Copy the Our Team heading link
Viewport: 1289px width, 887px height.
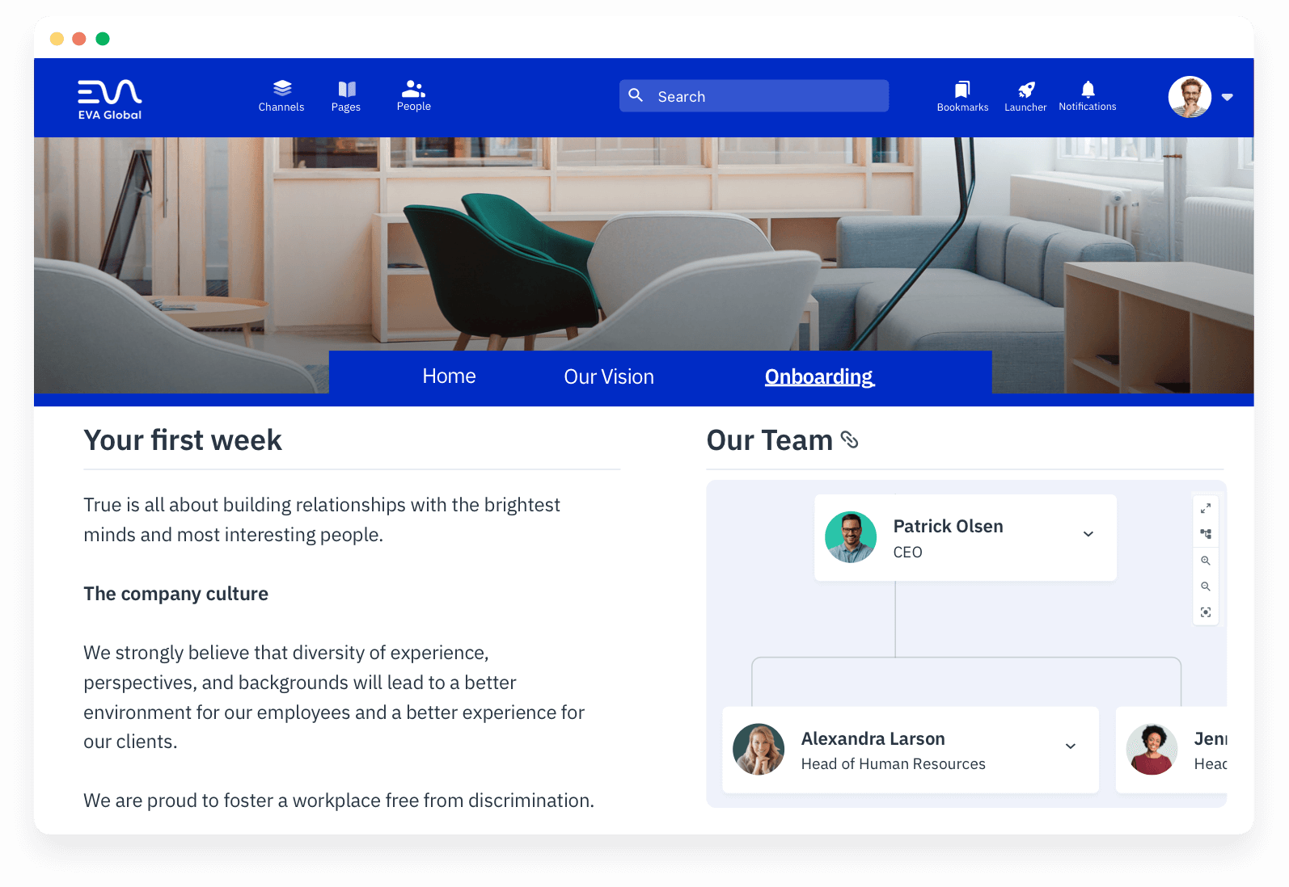point(849,439)
